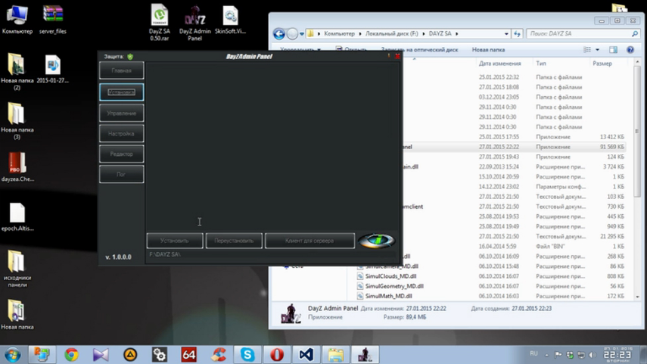Viewport: 647px width, 364px height.
Task: Open the AIDA64 taskbar icon
Action: coord(189,355)
